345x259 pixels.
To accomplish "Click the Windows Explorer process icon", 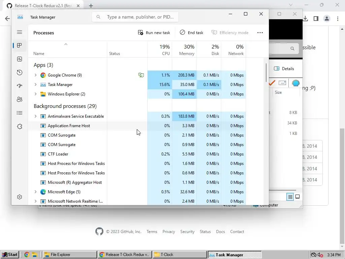I will coord(43,94).
